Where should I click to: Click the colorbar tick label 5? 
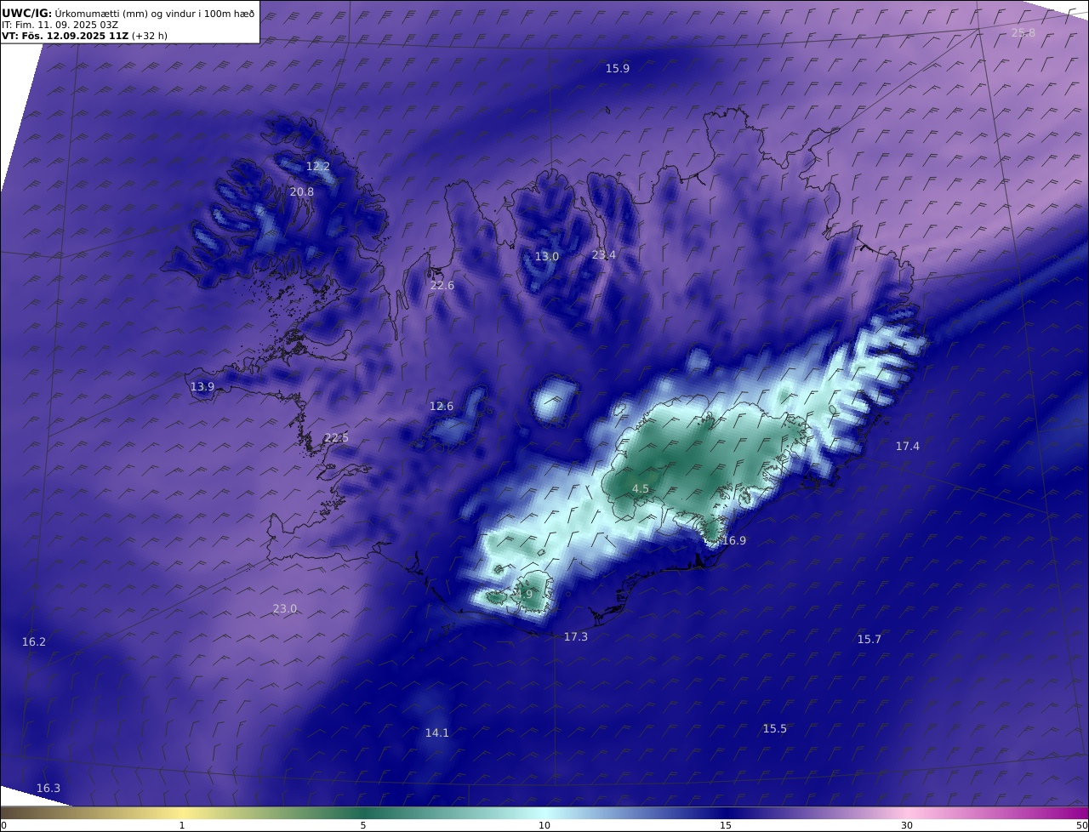pos(363,825)
